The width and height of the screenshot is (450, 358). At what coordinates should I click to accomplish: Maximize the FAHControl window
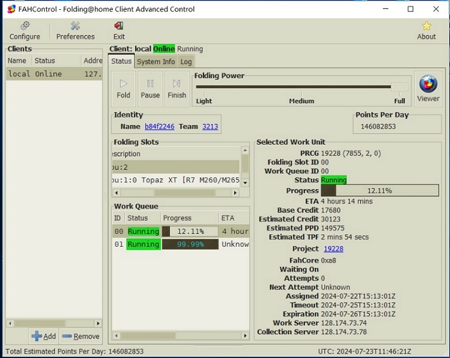coord(411,9)
